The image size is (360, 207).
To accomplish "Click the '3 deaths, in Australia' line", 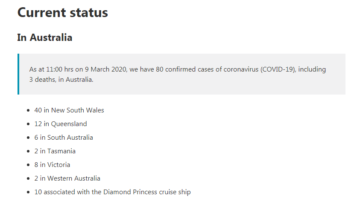I will pyautogui.click(x=61, y=80).
